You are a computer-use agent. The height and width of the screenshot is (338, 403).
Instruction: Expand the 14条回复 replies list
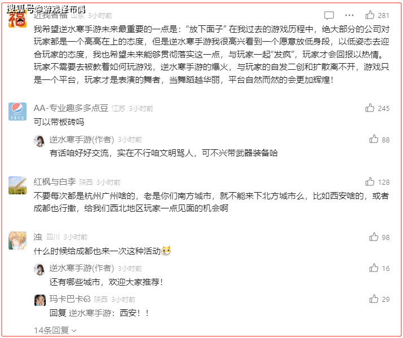pyautogui.click(x=55, y=330)
